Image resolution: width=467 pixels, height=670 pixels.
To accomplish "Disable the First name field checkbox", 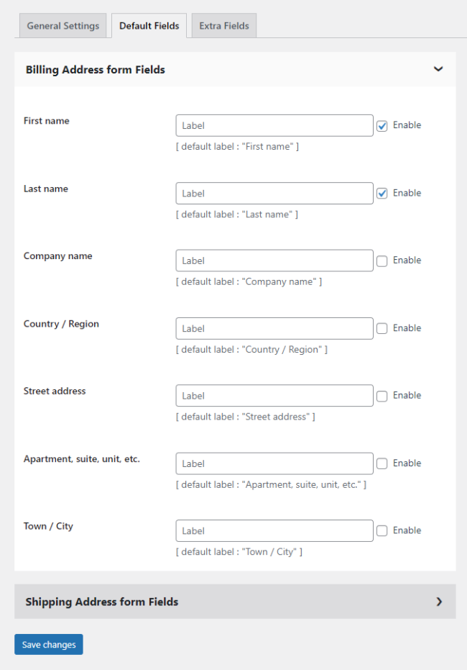I will (x=382, y=126).
